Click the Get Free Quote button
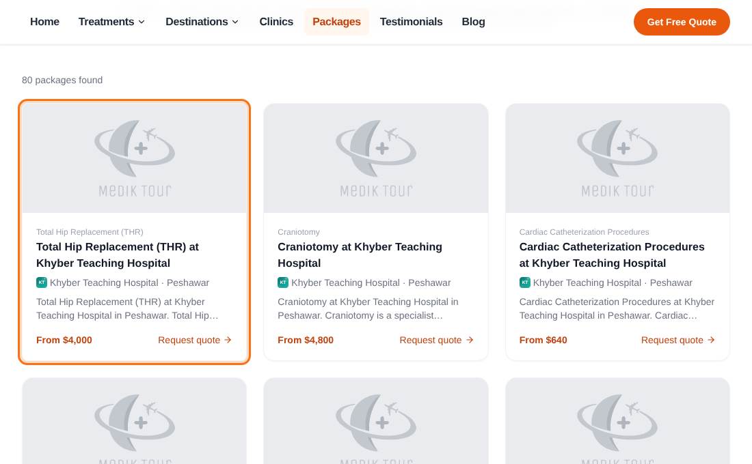 tap(682, 22)
